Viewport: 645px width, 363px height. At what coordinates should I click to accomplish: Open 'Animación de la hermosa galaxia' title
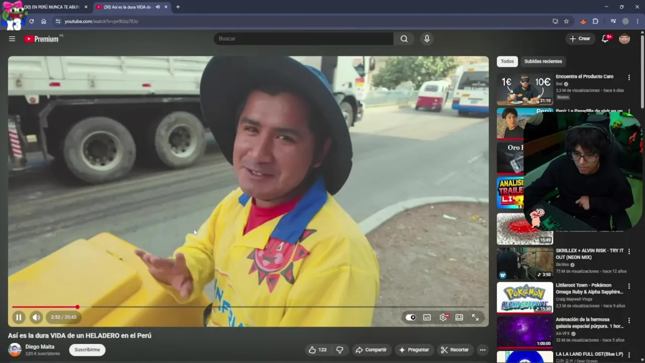click(590, 323)
